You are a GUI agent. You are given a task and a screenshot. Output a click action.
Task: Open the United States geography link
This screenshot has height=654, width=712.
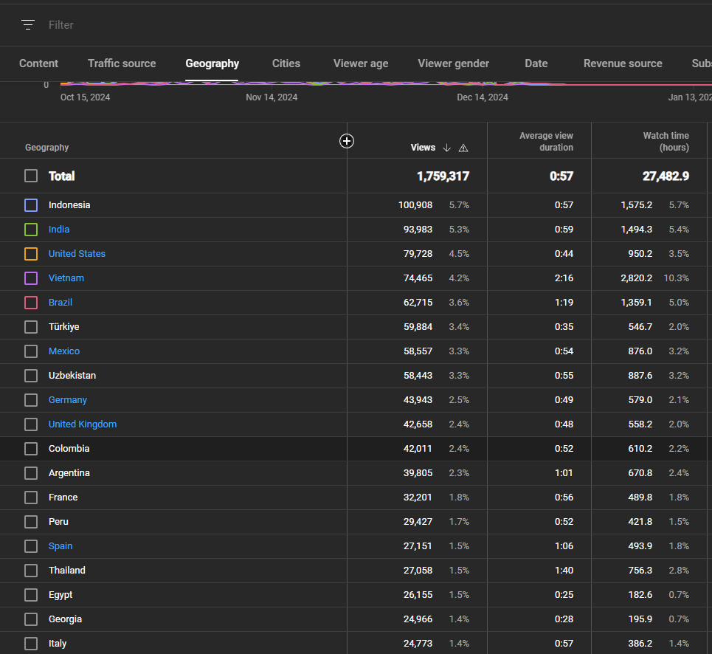77,254
